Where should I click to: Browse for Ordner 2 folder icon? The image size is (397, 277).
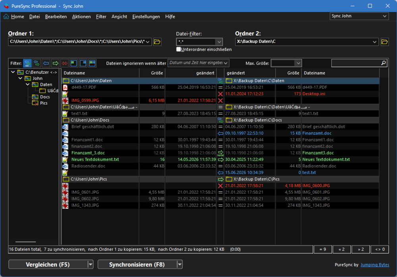coord(385,42)
